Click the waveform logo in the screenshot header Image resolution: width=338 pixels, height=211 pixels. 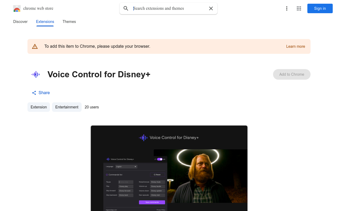[x=143, y=138]
